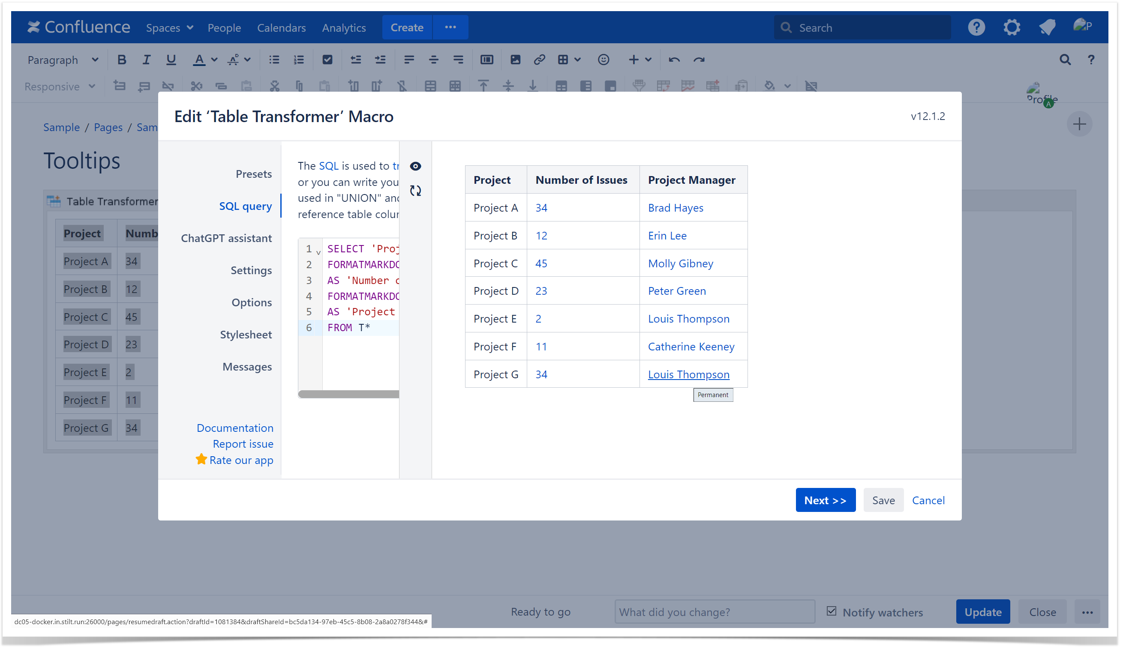
Task: Toggle the Notify watchers checkbox
Action: pyautogui.click(x=832, y=611)
